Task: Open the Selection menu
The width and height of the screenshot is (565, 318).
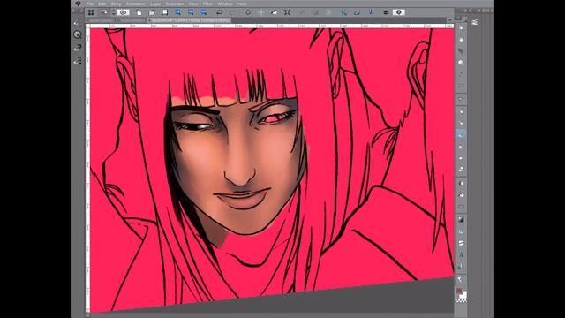Action: point(175,4)
